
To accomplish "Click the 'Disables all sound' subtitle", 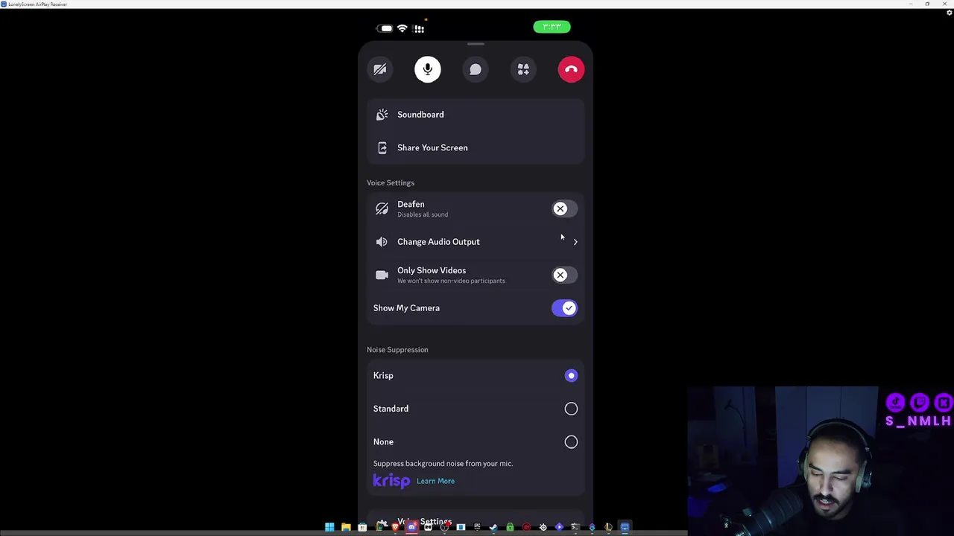I will (x=423, y=214).
